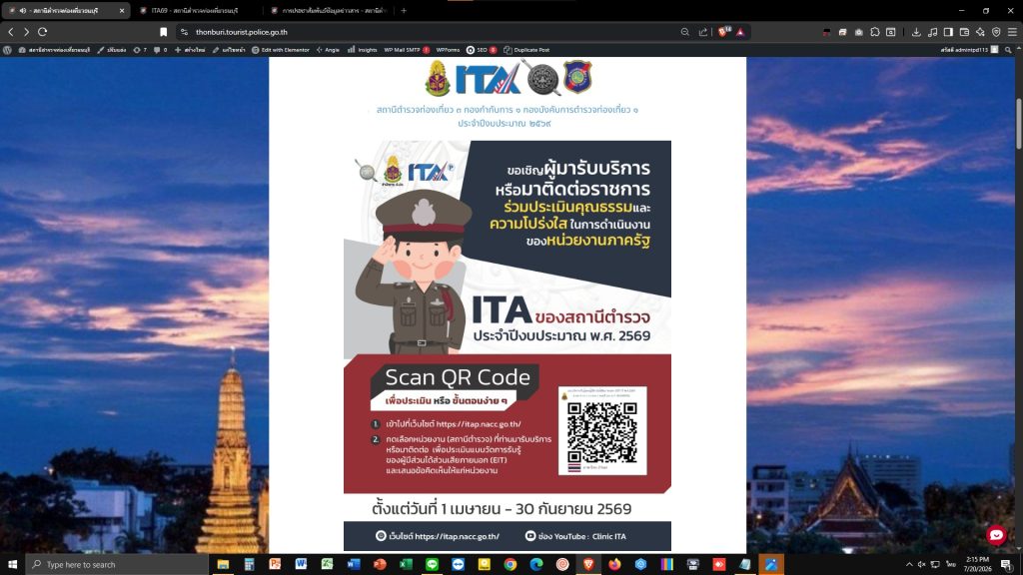
Task: Bookmark this page with bookmark icon
Action: [163, 32]
